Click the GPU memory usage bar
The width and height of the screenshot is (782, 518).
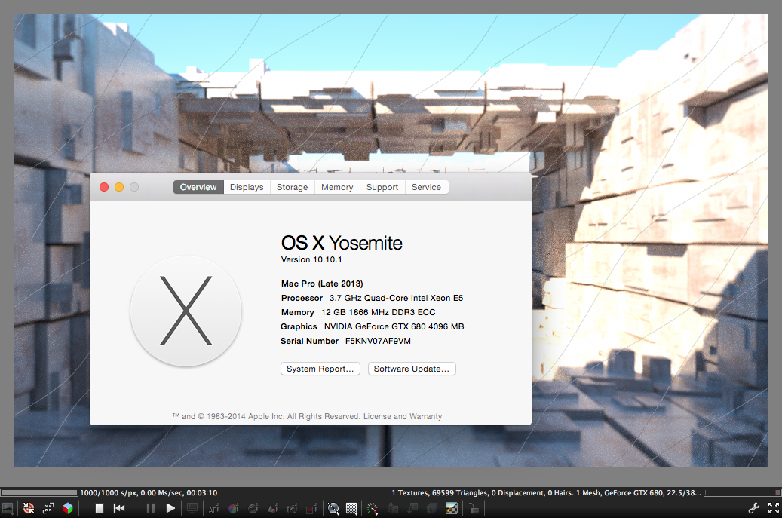(742, 492)
